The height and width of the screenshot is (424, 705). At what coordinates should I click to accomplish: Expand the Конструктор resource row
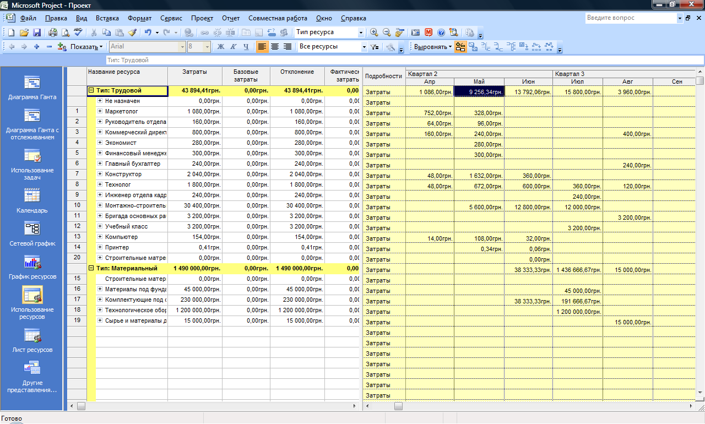(100, 174)
